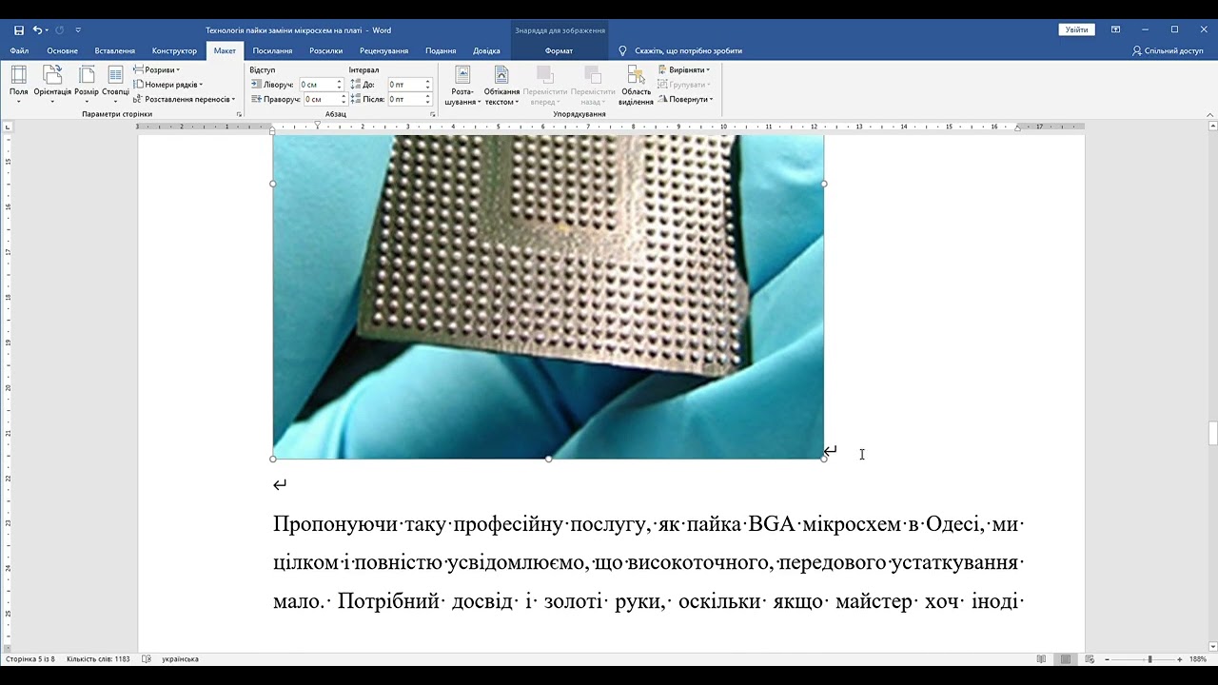Click the zoom slider handle
Screen dimensions: 1218x685
[1149, 658]
